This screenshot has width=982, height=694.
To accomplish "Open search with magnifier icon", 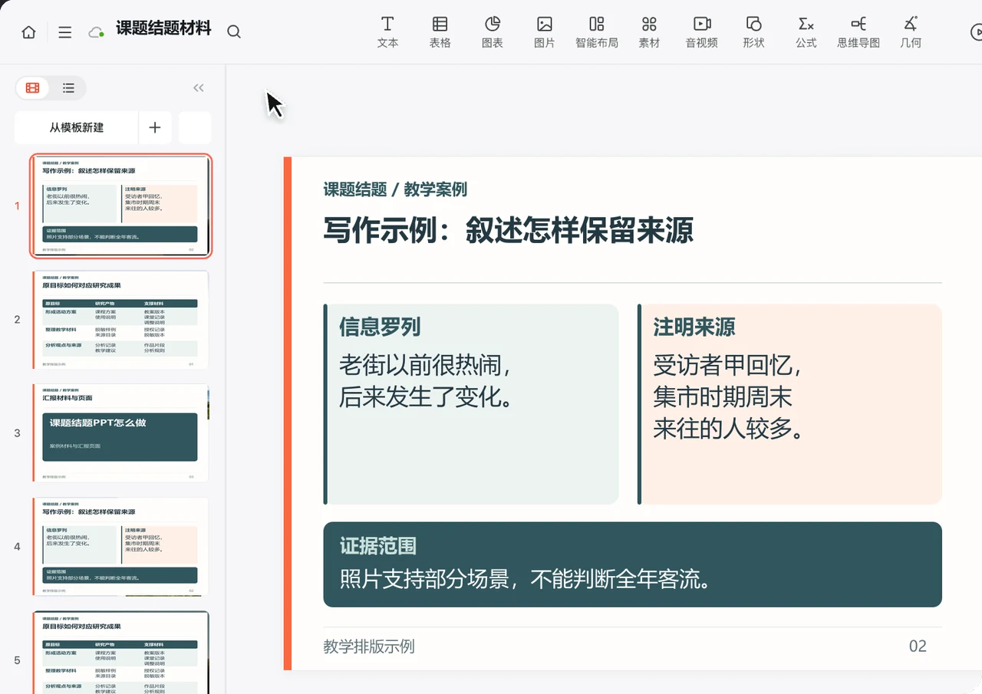I will pyautogui.click(x=234, y=32).
